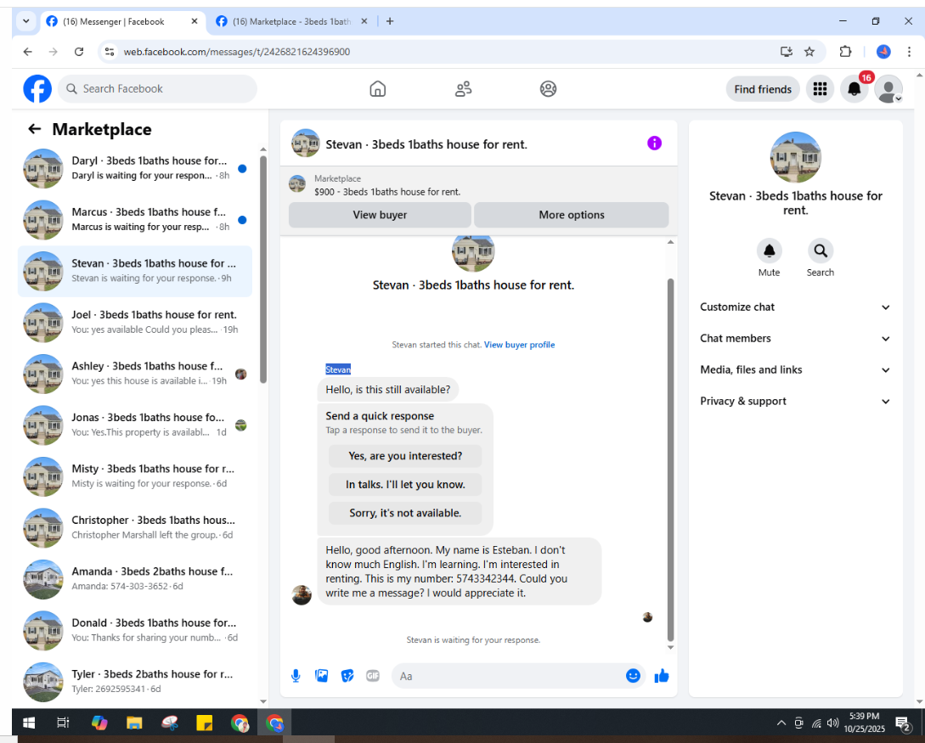Open Chrome three-dot menu

pyautogui.click(x=909, y=52)
